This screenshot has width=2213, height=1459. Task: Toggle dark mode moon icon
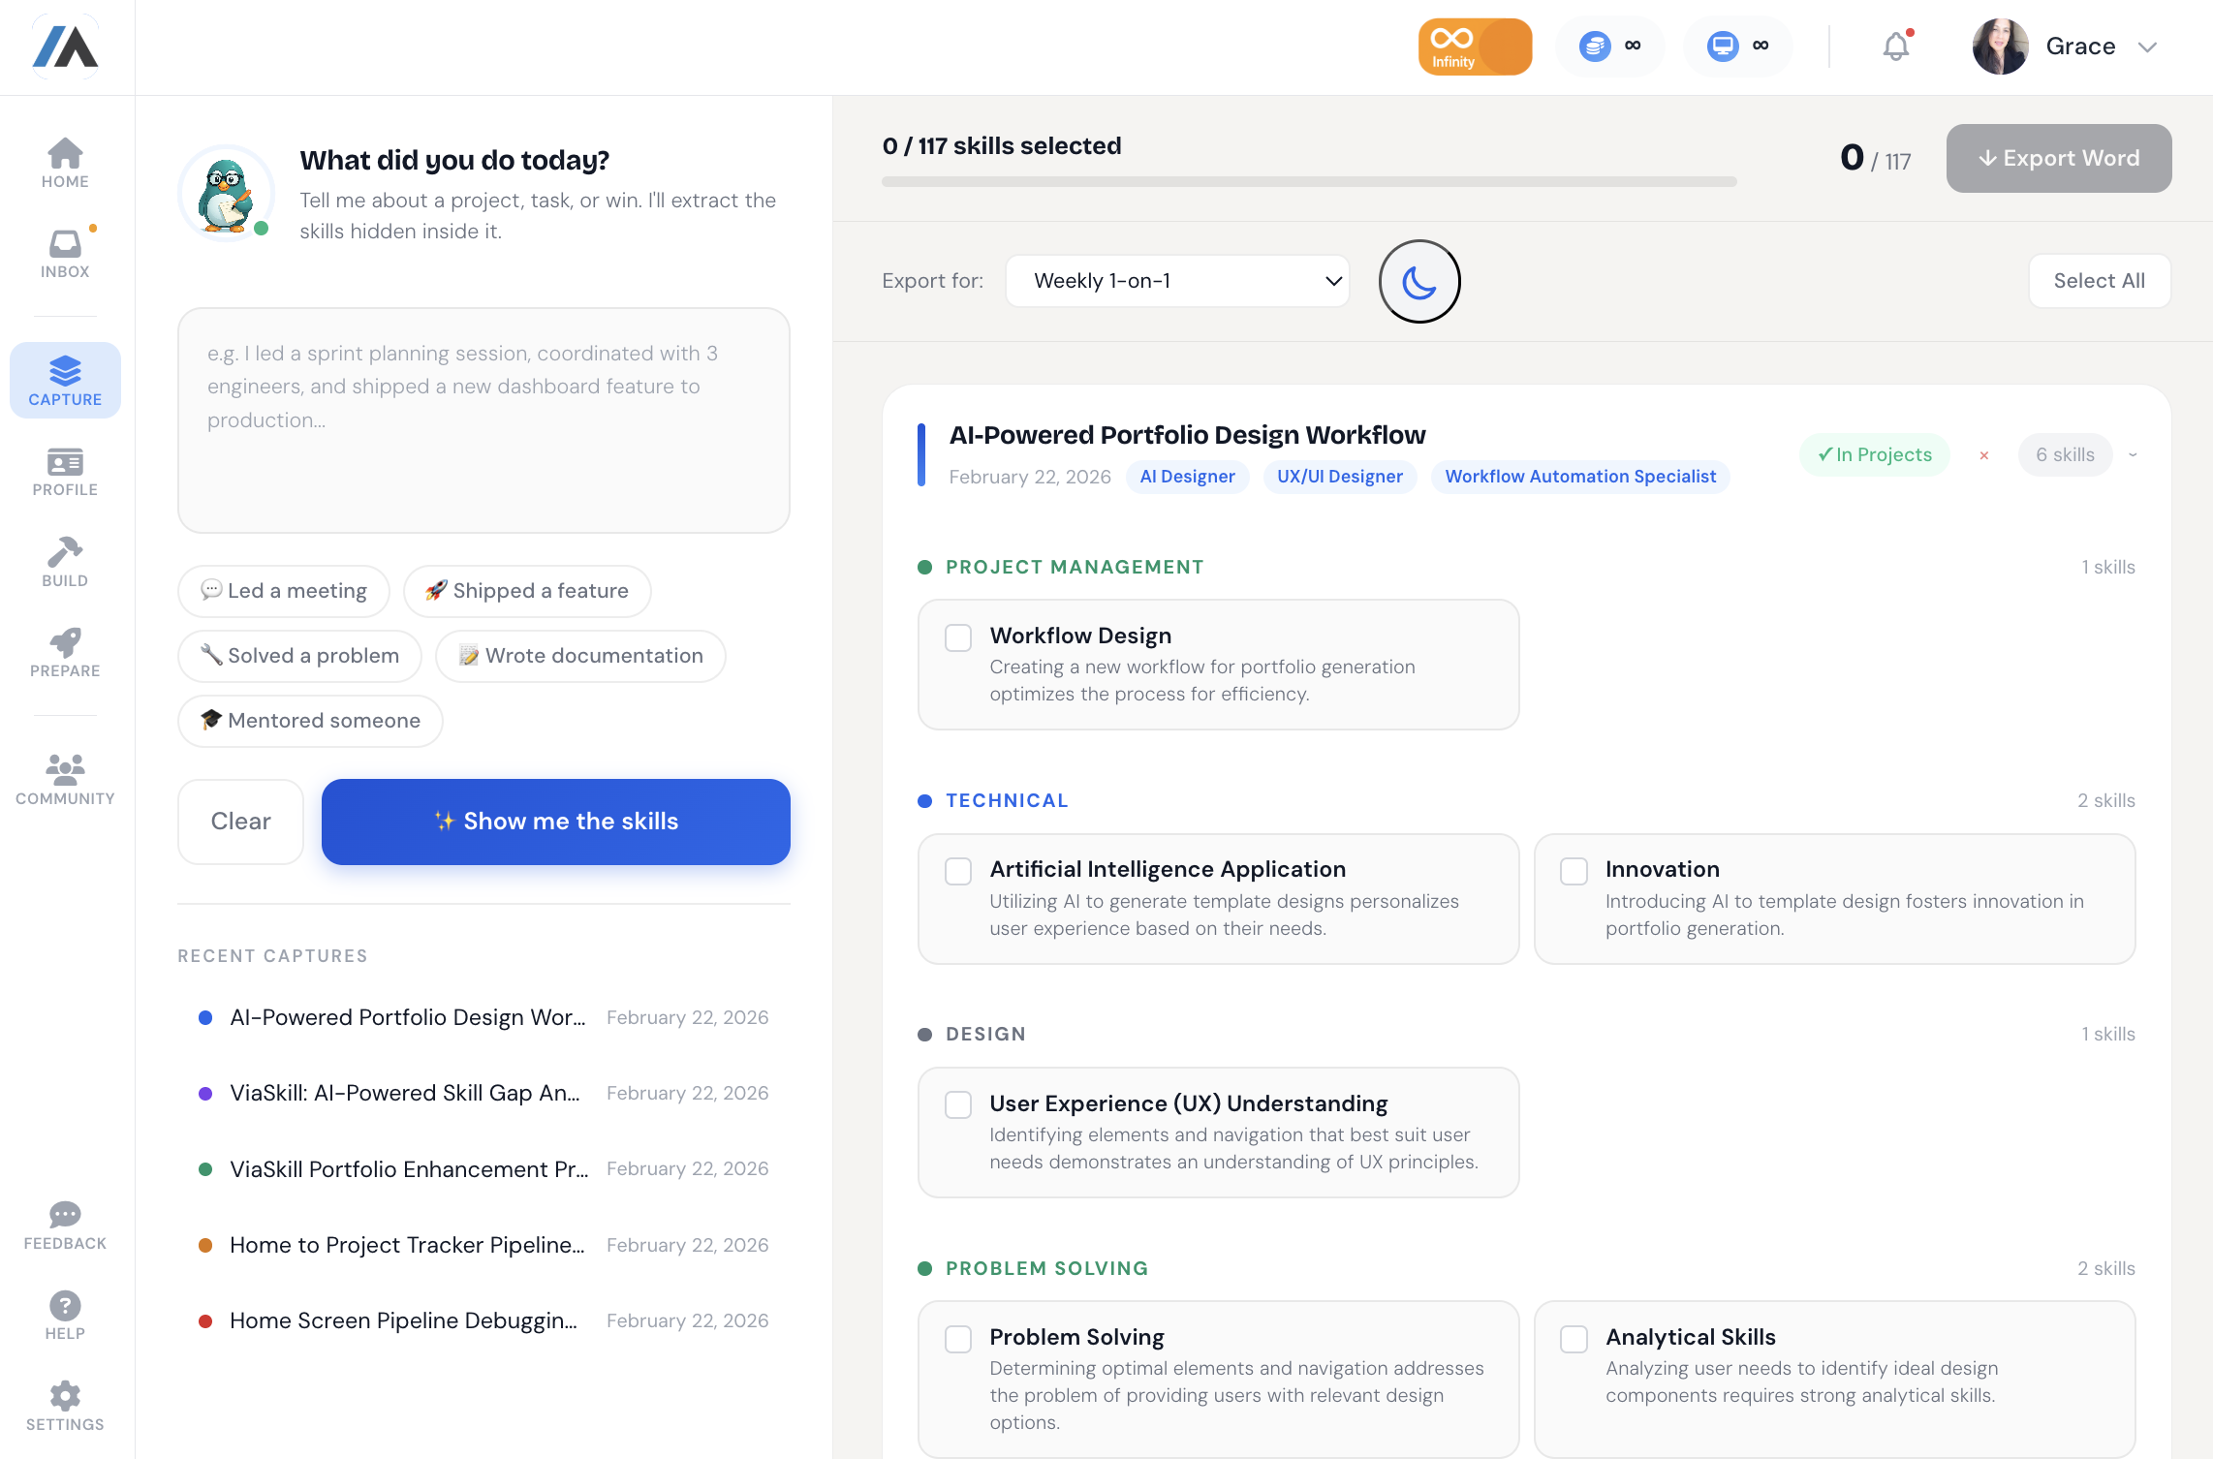pyautogui.click(x=1418, y=281)
